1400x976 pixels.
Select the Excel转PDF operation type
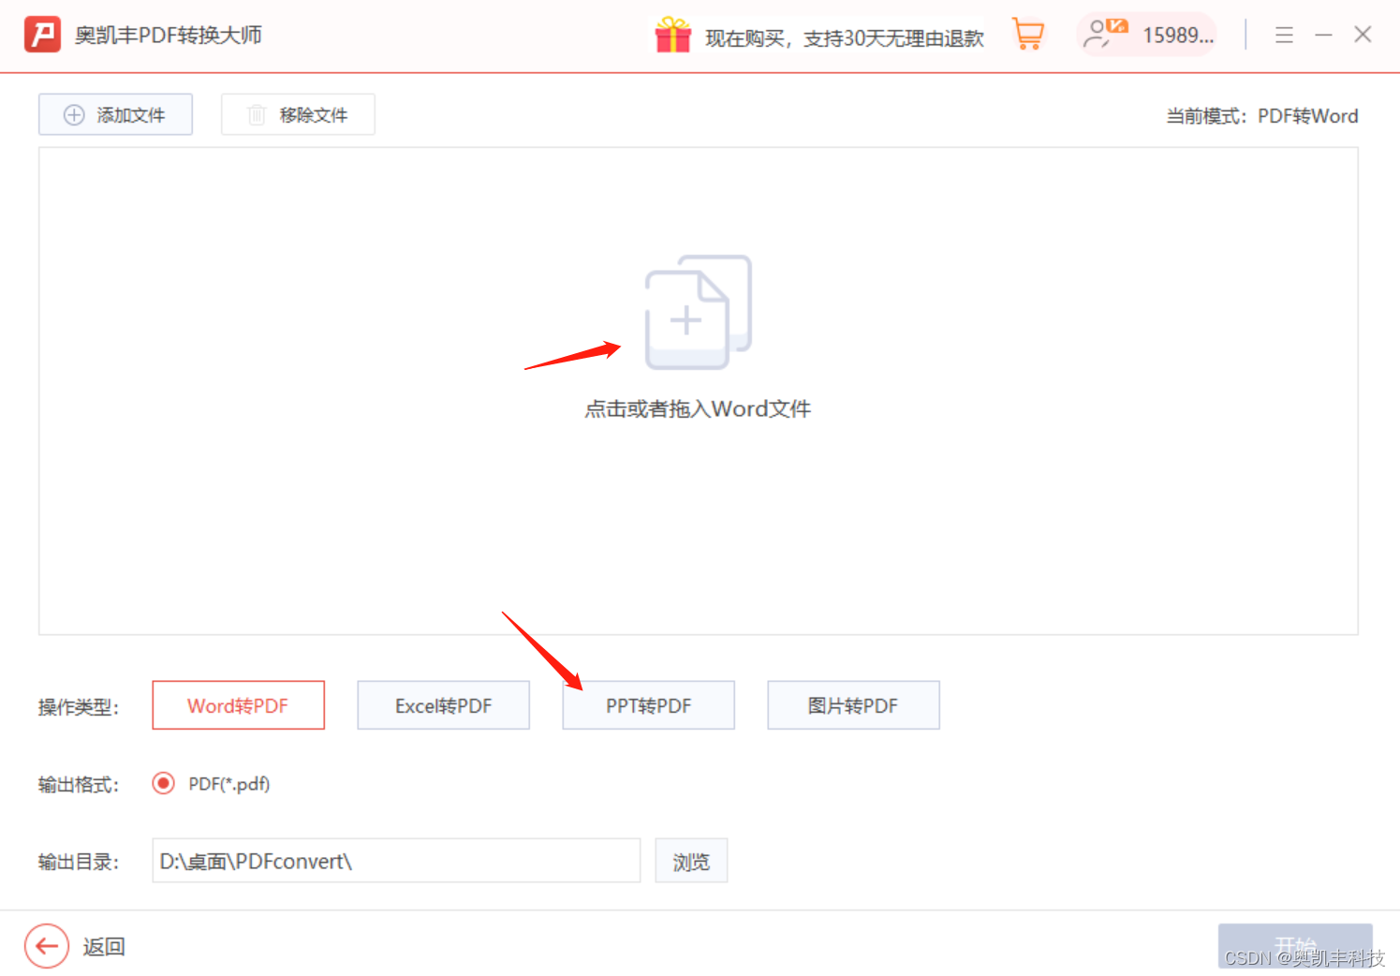coord(443,705)
